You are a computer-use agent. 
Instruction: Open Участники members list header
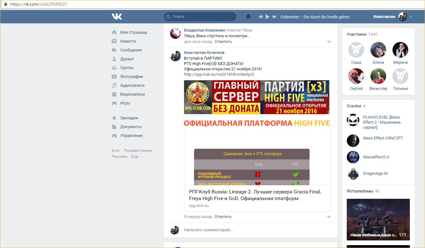362,34
